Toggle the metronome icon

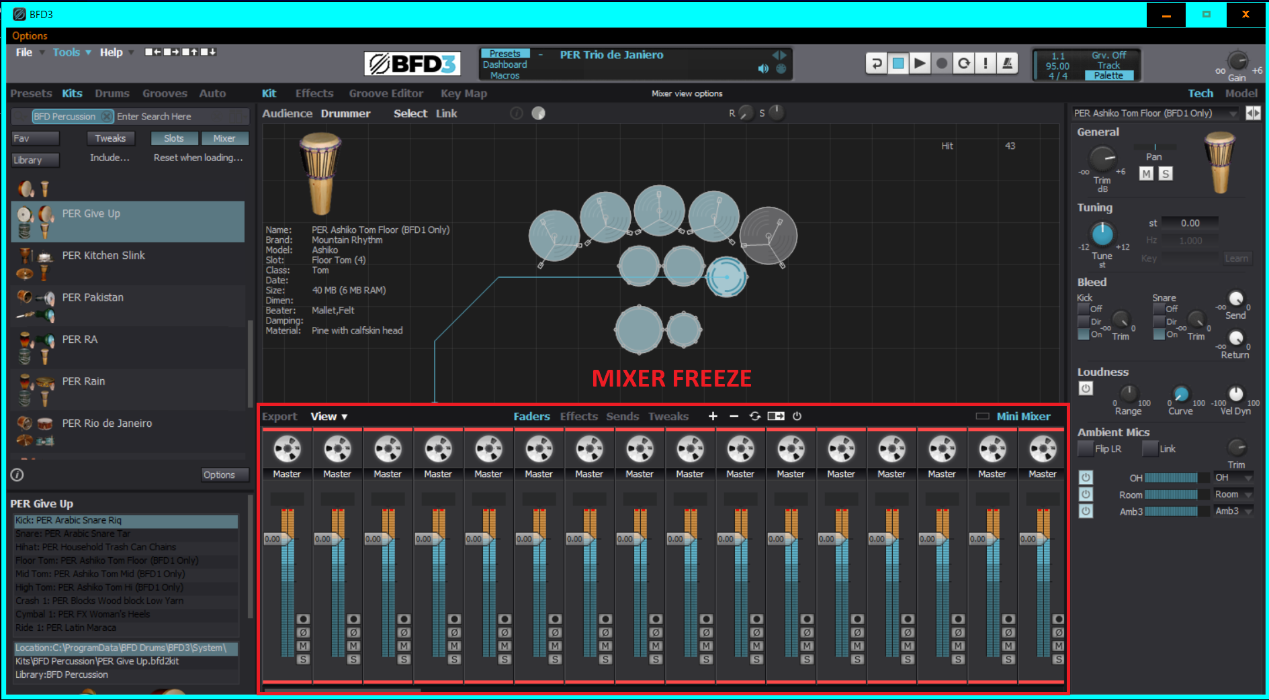(x=1007, y=64)
